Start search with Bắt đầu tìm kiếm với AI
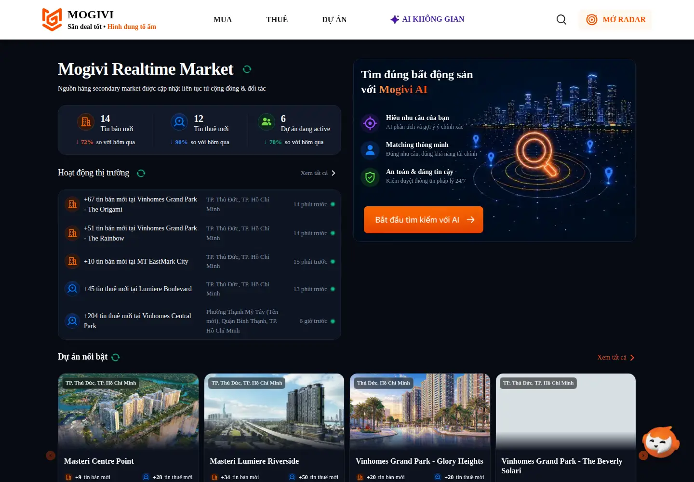Image resolution: width=694 pixels, height=482 pixels. [424, 220]
